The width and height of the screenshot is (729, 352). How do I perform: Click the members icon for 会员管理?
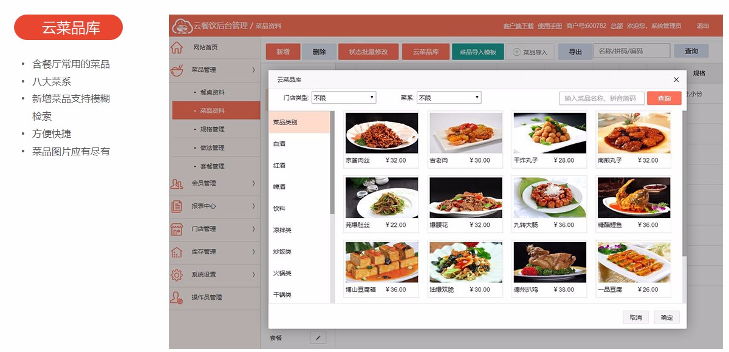click(177, 183)
